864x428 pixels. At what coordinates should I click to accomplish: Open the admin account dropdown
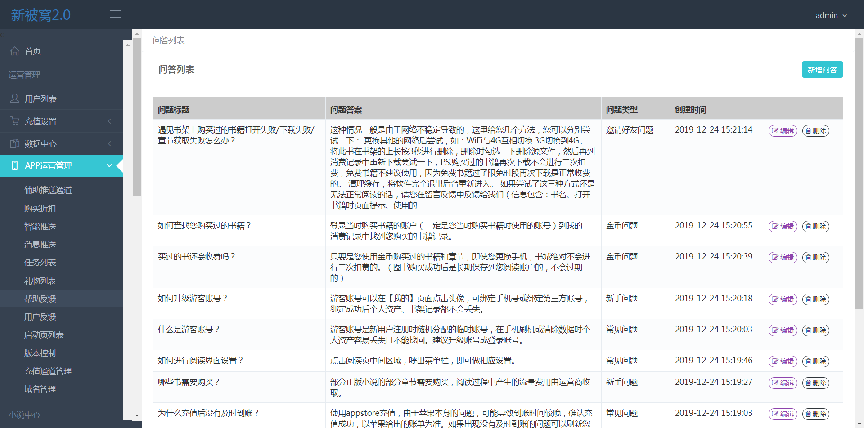tap(831, 15)
